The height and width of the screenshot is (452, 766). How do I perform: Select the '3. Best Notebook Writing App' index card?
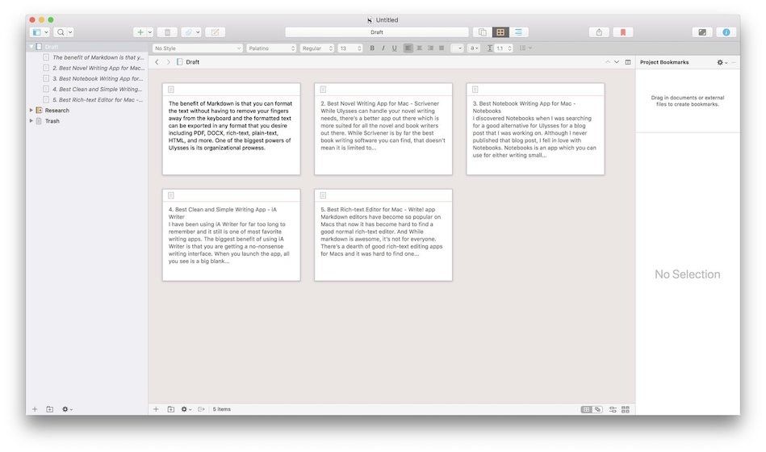click(534, 128)
